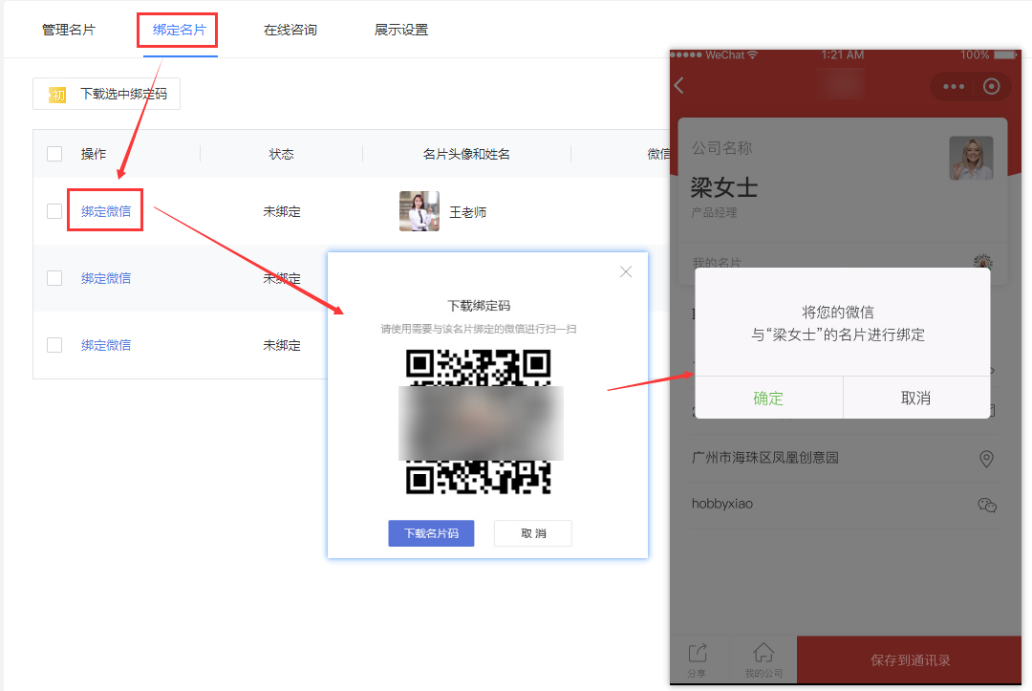
Task: Tap the 产品经理 job title on the phone
Action: coord(714,212)
